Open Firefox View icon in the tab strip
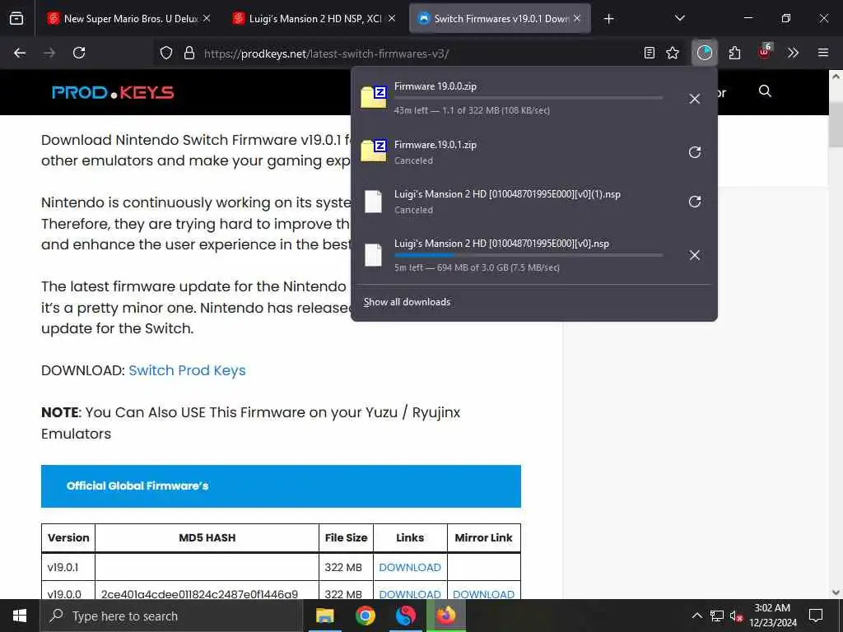843x632 pixels. click(16, 19)
